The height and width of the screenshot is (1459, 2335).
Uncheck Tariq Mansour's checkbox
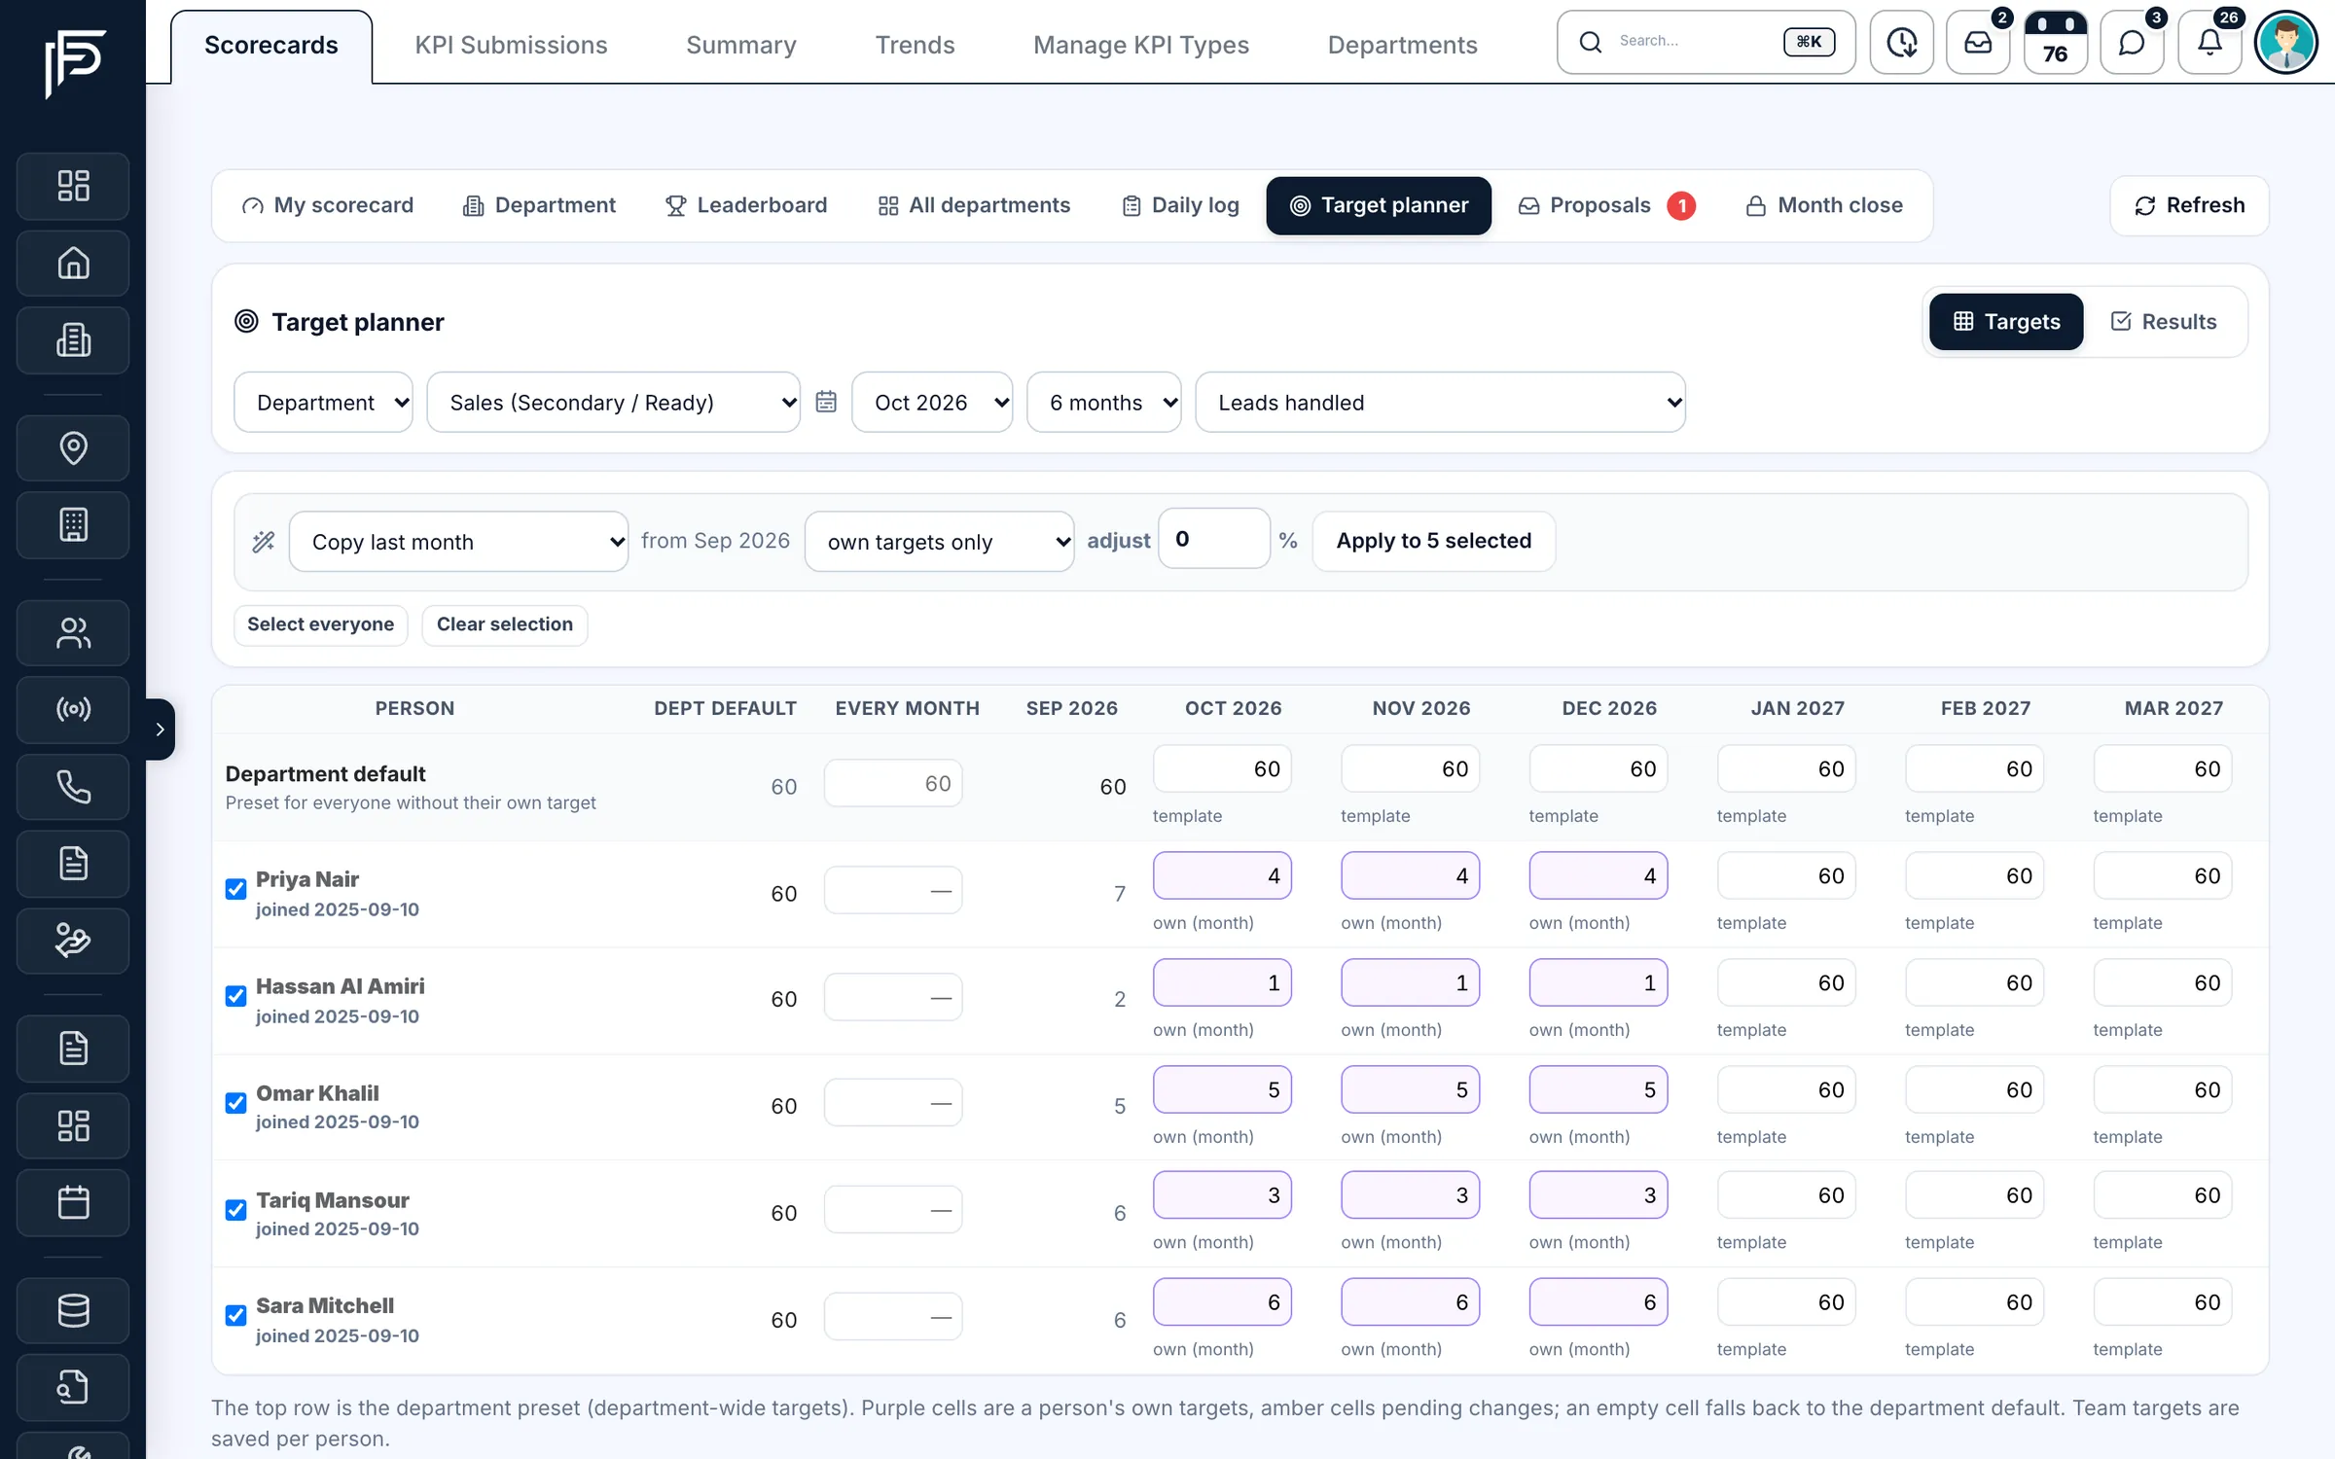pos(235,1210)
